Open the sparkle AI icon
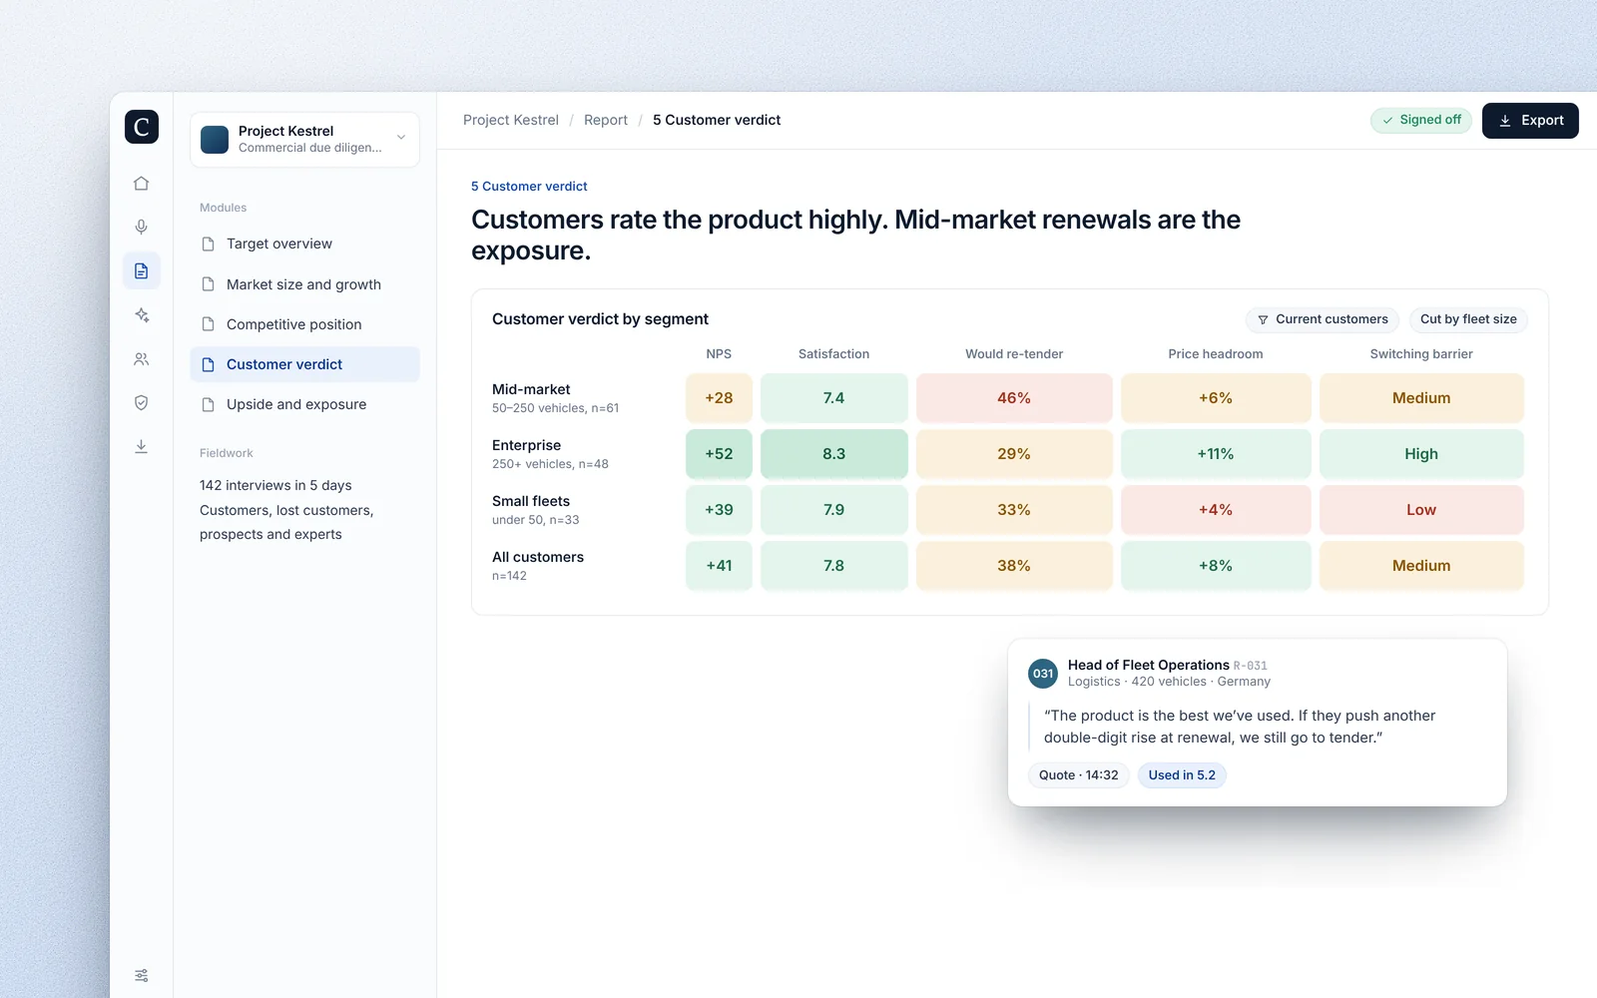This screenshot has width=1597, height=998. 142,315
